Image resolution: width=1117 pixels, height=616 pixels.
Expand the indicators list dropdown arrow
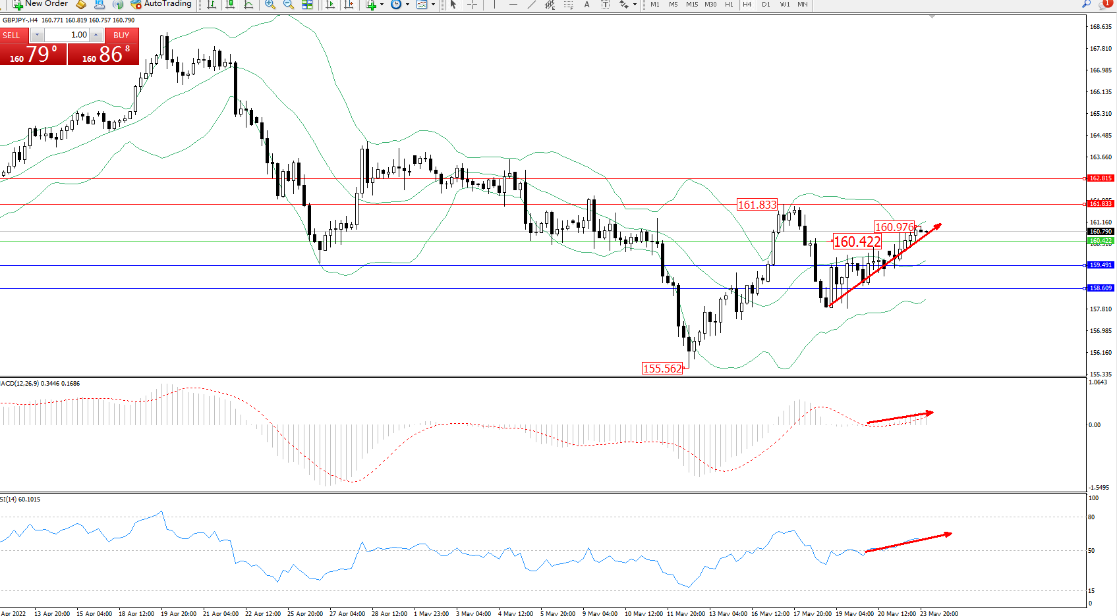[382, 5]
